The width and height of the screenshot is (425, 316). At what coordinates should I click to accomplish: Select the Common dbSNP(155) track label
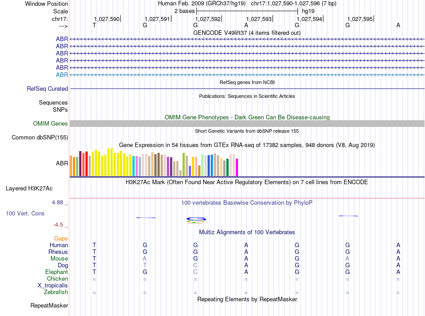click(x=40, y=137)
